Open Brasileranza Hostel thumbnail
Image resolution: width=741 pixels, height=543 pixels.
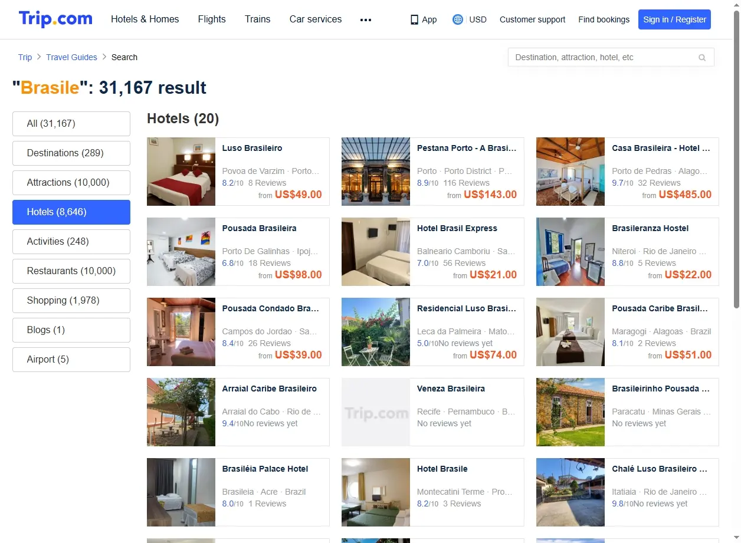(570, 252)
